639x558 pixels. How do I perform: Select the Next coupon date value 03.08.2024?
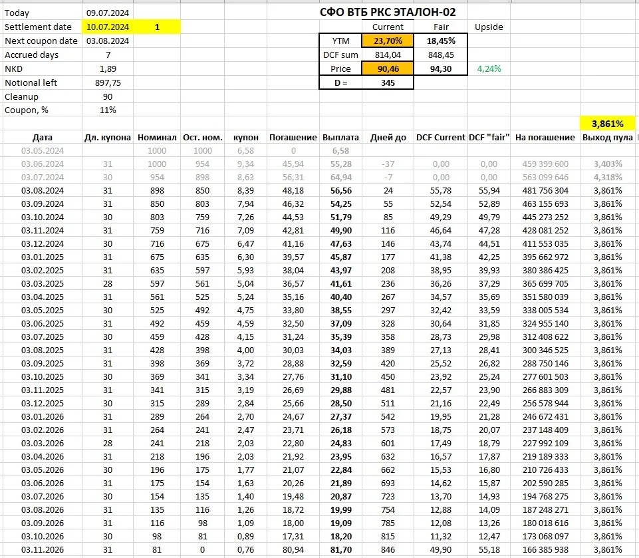point(108,41)
